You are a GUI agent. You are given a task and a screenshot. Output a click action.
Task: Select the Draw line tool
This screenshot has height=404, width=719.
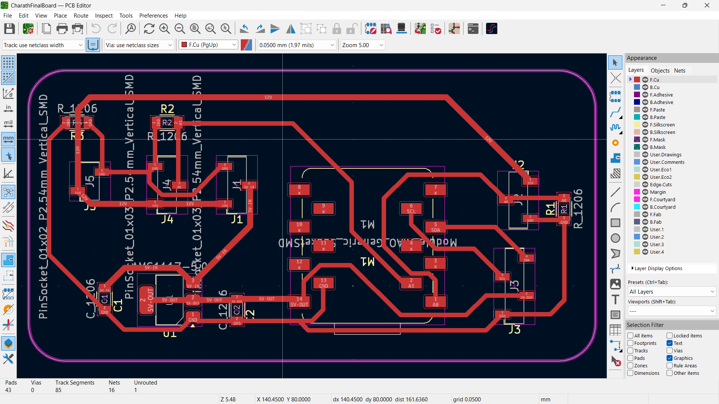pyautogui.click(x=615, y=192)
